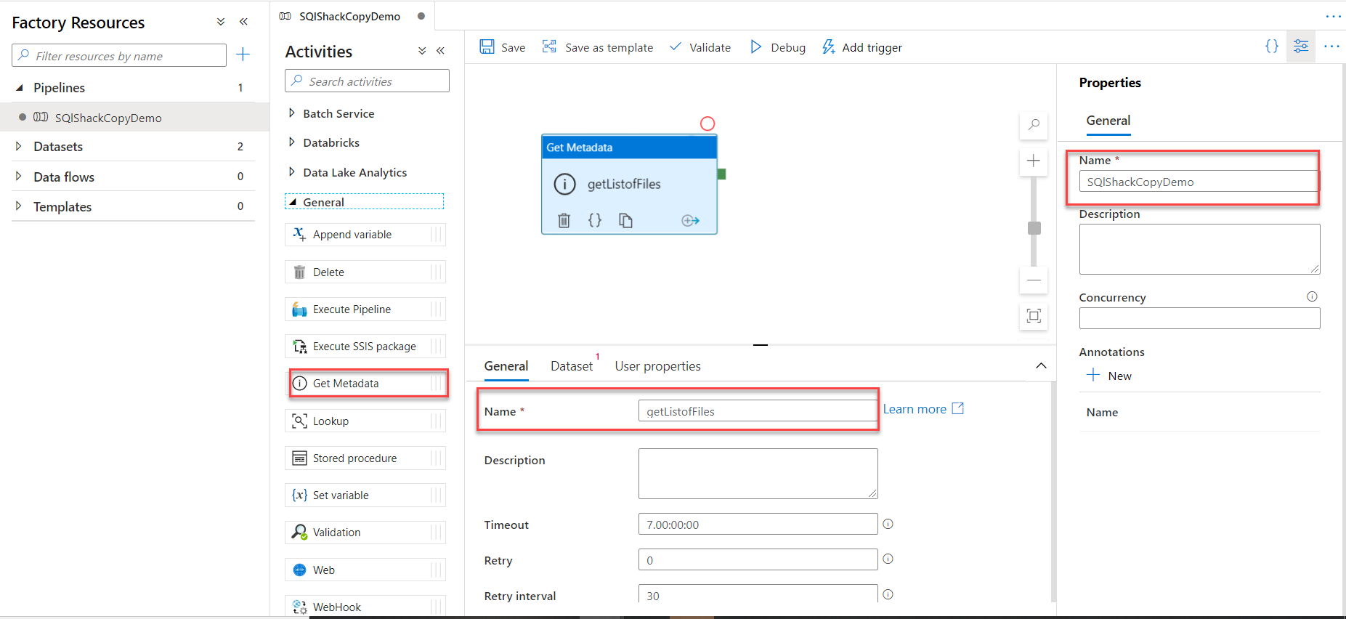This screenshot has height=619, width=1346.
Task: Open the User properties tab
Action: click(657, 366)
